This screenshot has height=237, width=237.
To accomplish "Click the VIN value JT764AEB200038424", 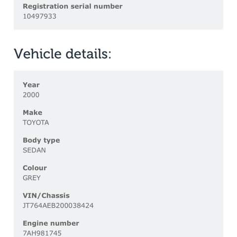I will pyautogui.click(x=58, y=205).
